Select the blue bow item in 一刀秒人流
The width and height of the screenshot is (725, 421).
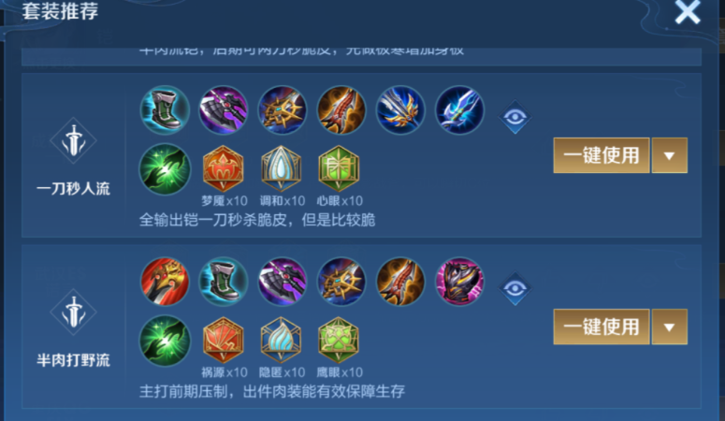click(x=459, y=110)
